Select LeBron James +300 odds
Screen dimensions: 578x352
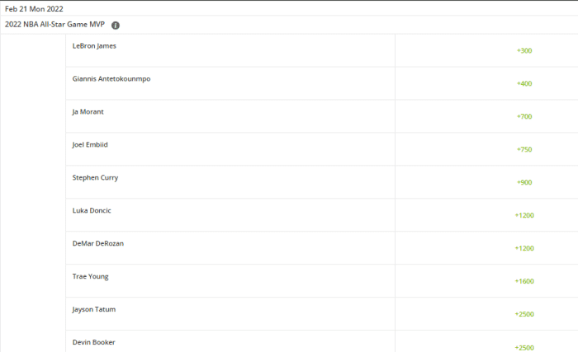tap(524, 50)
